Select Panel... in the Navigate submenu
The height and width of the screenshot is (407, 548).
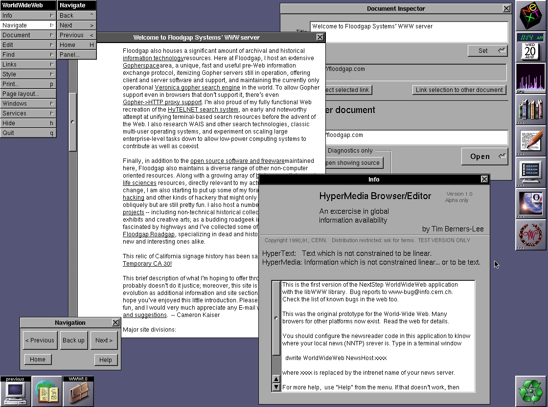click(x=76, y=54)
